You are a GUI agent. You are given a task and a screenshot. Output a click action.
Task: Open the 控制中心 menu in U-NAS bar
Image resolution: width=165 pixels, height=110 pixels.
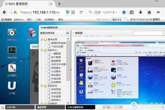click(x=18, y=20)
